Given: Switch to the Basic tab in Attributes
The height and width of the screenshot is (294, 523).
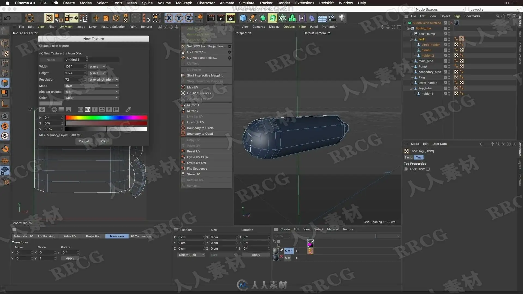Looking at the screenshot, I should tap(408, 157).
